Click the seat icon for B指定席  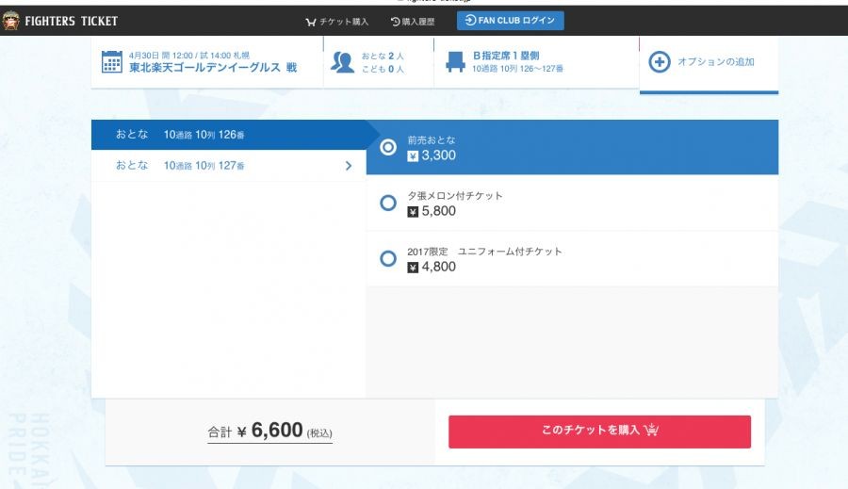tap(455, 62)
